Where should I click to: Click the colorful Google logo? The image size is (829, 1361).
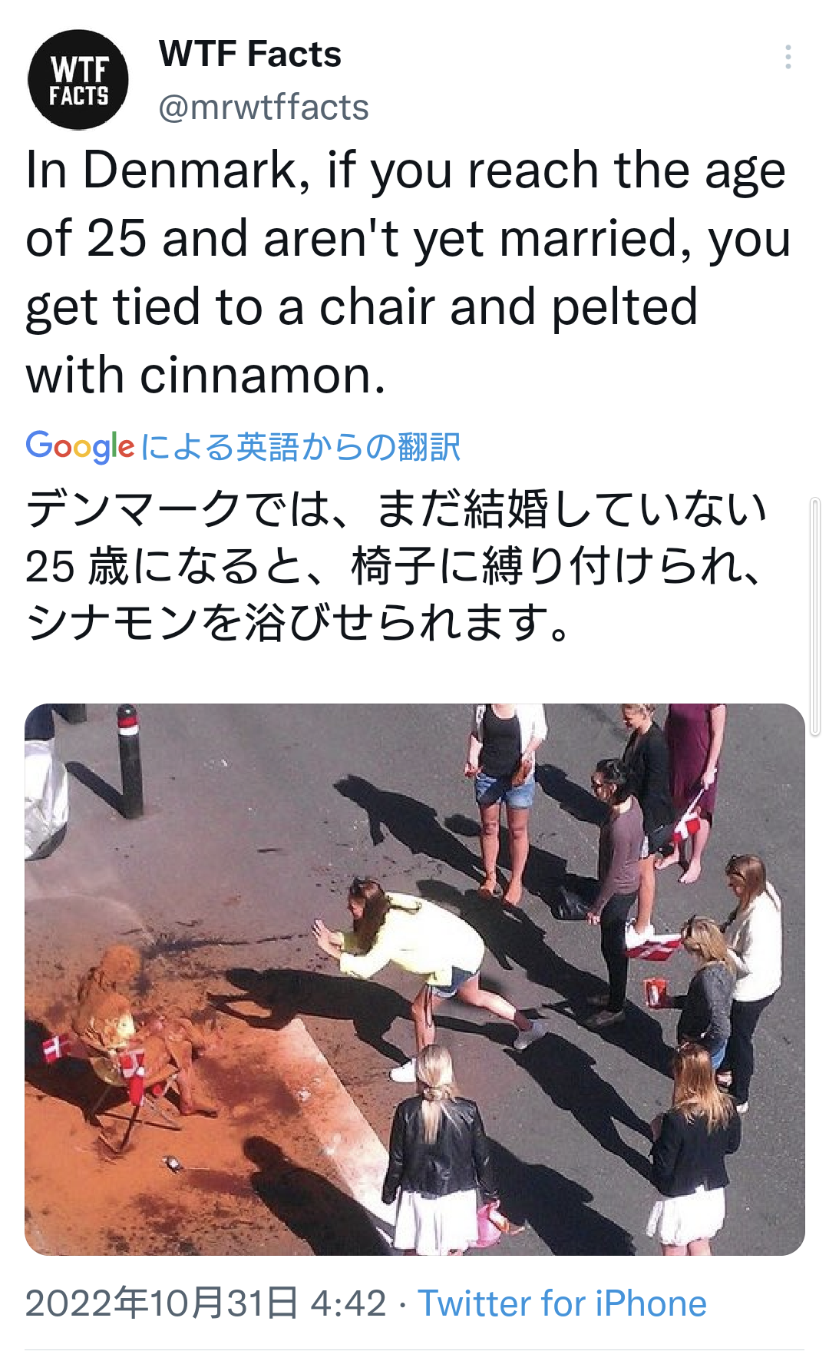80,446
